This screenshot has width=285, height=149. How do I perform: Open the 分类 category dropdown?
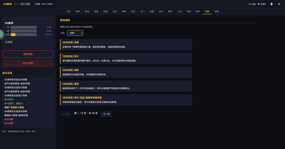[75, 33]
